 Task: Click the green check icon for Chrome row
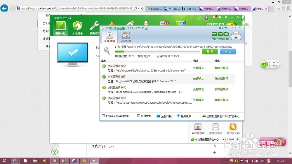pos(104,98)
